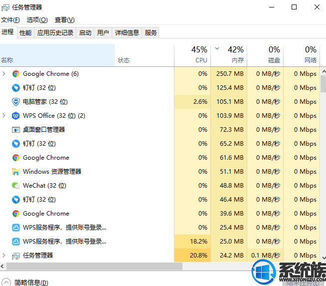Select the 48.8 MB memory cell
The image size is (326, 286).
click(229, 186)
